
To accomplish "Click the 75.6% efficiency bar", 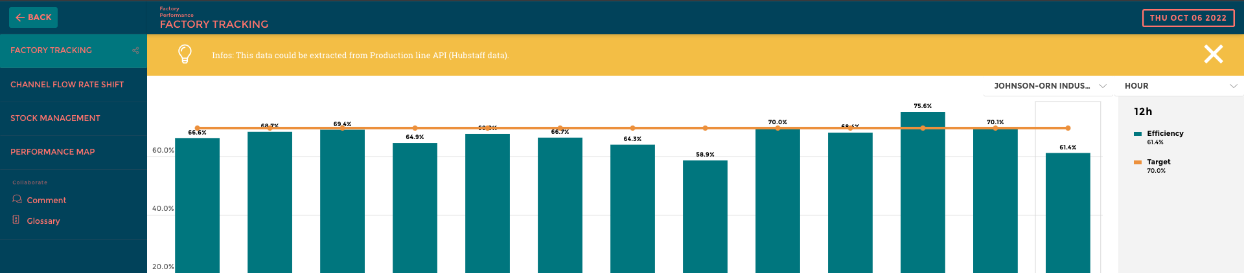I will click(923, 194).
